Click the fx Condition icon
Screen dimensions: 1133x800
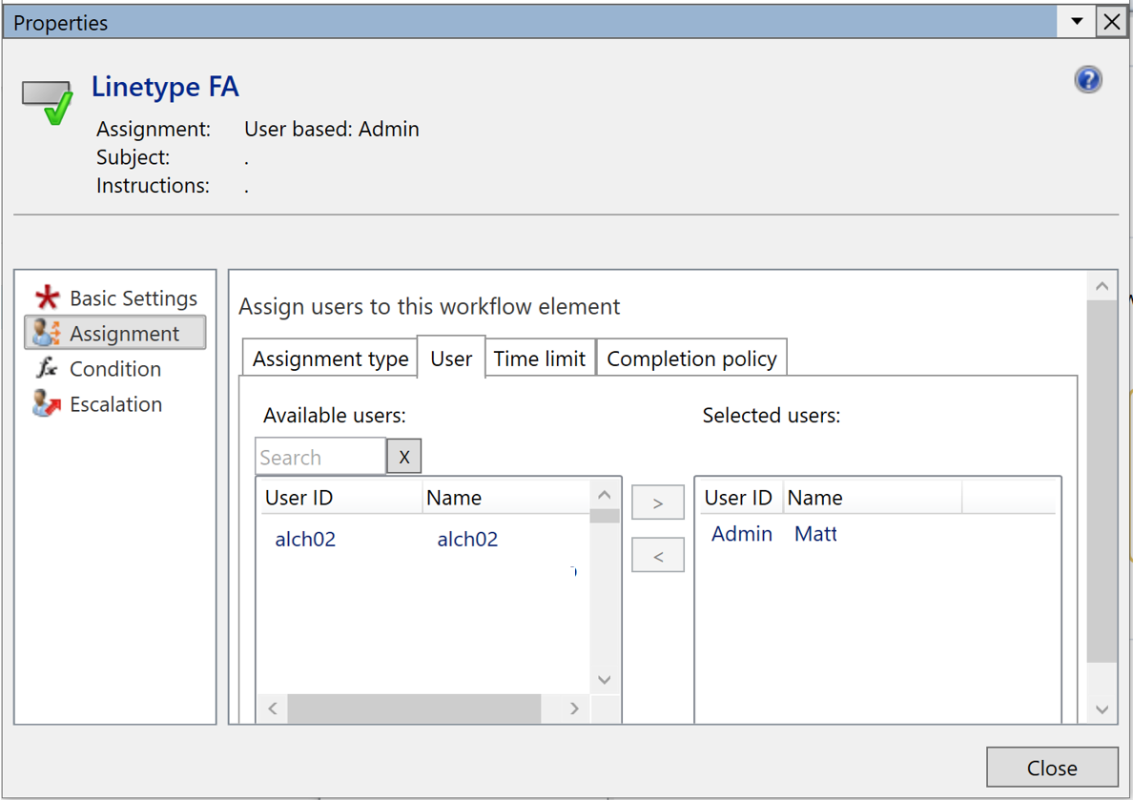(x=47, y=368)
